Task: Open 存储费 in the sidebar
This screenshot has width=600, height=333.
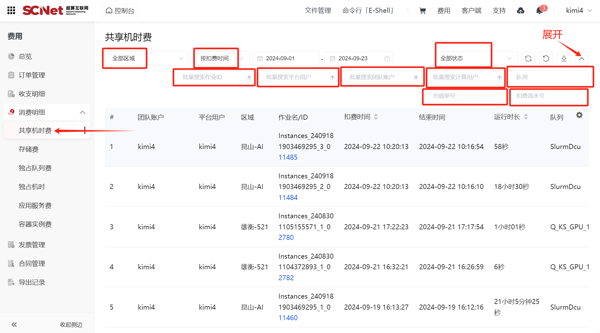Action: [x=28, y=149]
